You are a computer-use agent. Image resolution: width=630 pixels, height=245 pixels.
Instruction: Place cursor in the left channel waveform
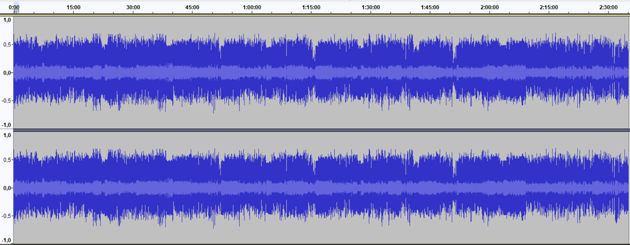(321, 72)
